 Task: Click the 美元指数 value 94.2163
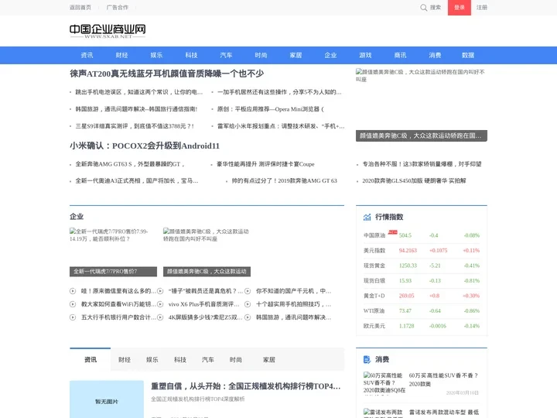408,251
